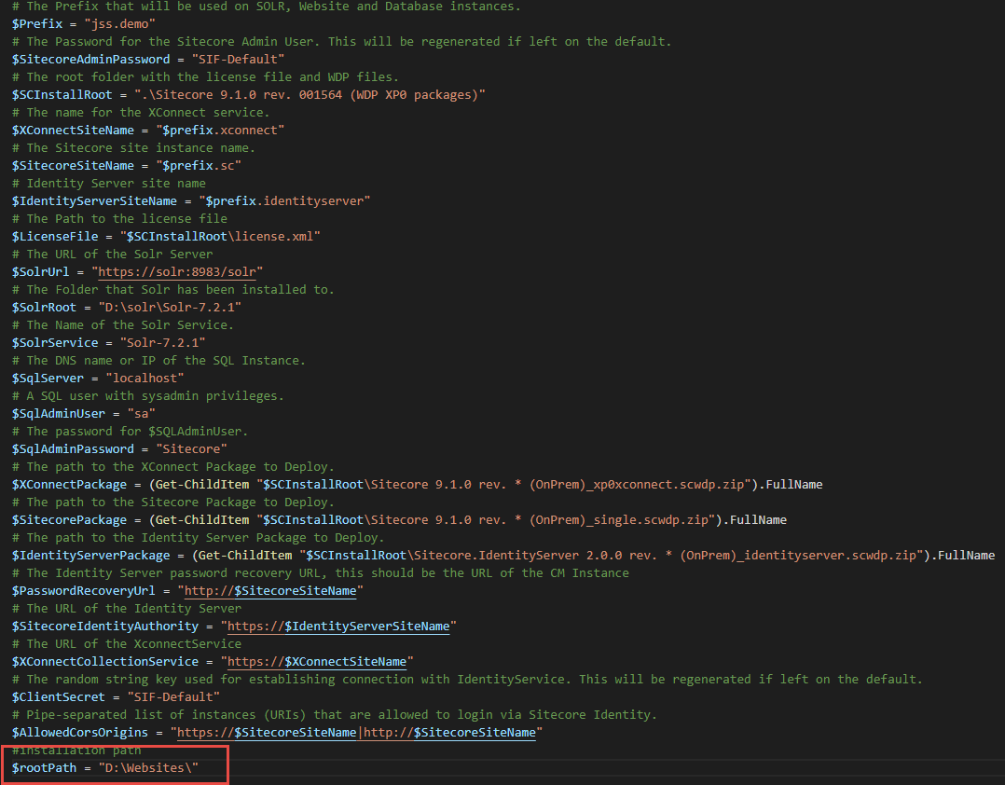Click the $rootPath variable name
1005x785 pixels.
(43, 767)
